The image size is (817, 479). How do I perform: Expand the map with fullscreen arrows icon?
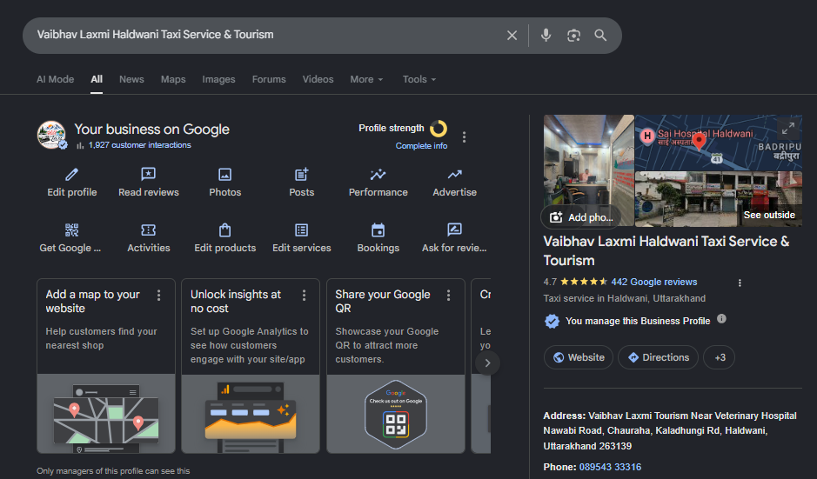point(788,128)
